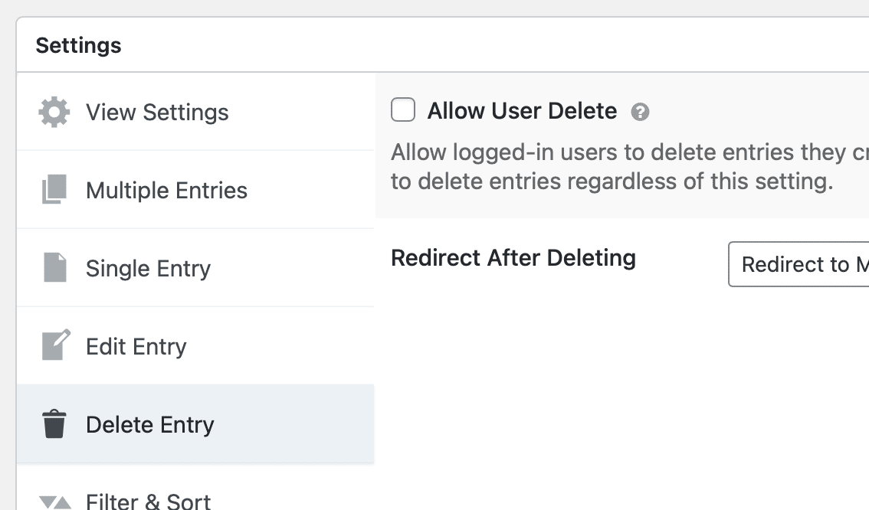
Task: Click the Allow User Delete description text
Action: coord(613,167)
